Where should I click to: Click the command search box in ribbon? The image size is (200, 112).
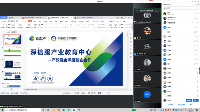(98, 21)
